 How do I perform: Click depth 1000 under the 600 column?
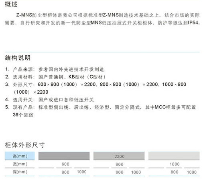81,172
